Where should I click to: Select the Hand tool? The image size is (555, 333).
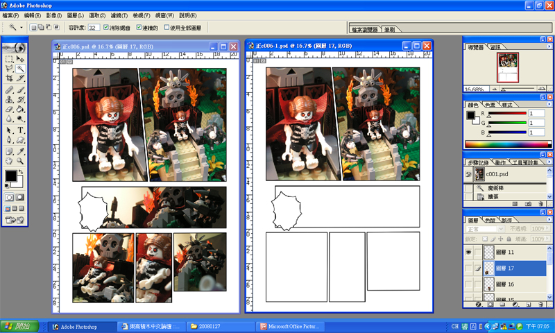click(9, 161)
